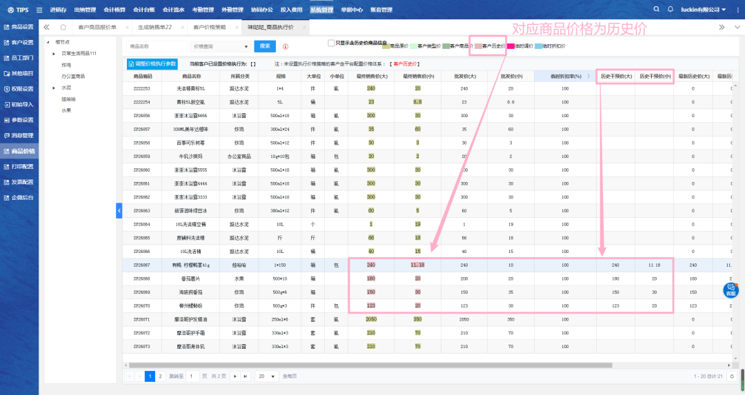Click the red info icon beside 搜索
Image resolution: width=745 pixels, height=395 pixels.
(285, 47)
